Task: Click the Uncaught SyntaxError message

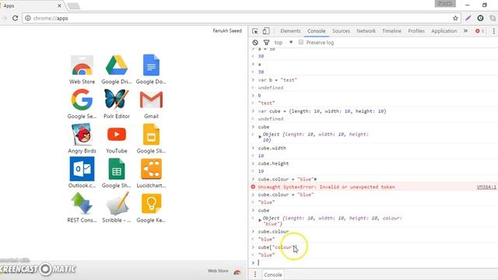Action: click(x=327, y=187)
